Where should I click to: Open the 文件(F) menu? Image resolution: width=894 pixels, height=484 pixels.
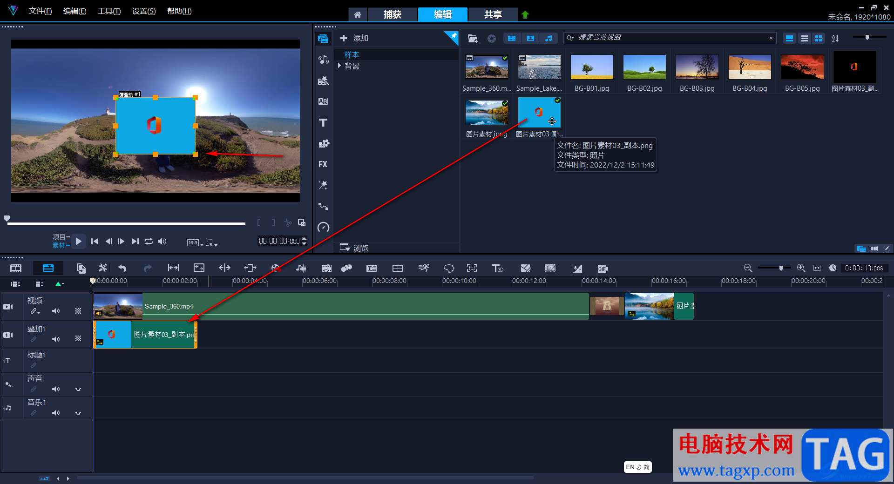pyautogui.click(x=40, y=11)
